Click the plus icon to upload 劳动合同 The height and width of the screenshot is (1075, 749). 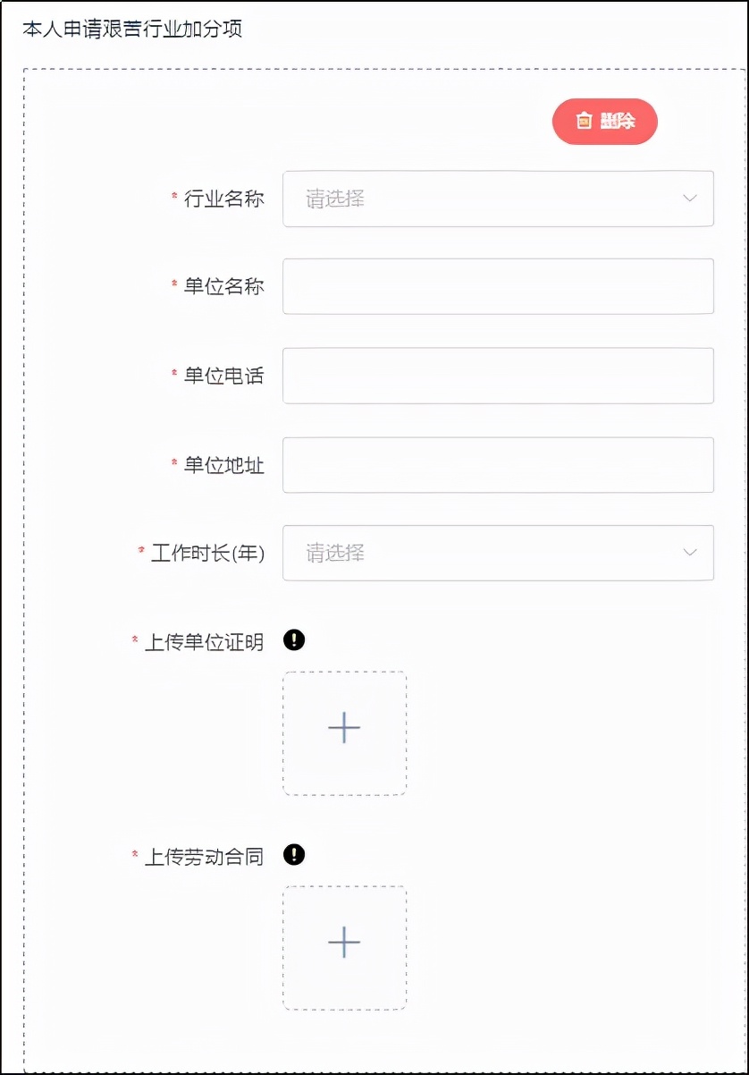tap(344, 944)
